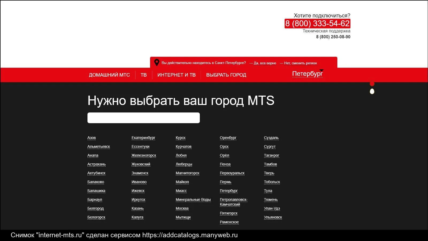Viewport: 428px width, 241px height.
Task: Pick Минеральные Воды city link
Action: (x=193, y=199)
